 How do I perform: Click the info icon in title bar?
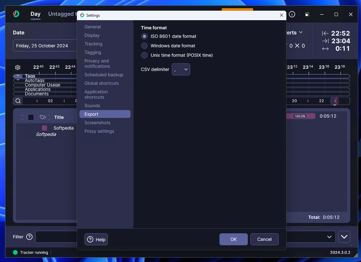[292, 15]
